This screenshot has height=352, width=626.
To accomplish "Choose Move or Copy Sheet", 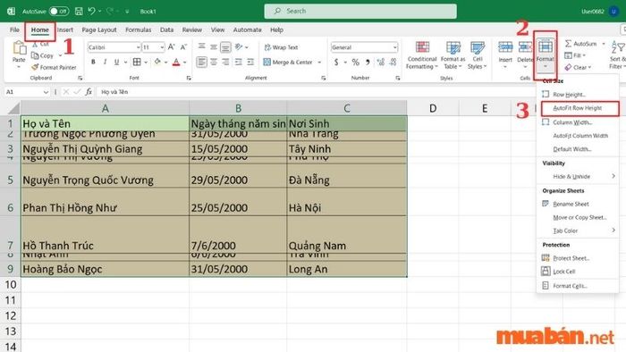I will point(578,217).
